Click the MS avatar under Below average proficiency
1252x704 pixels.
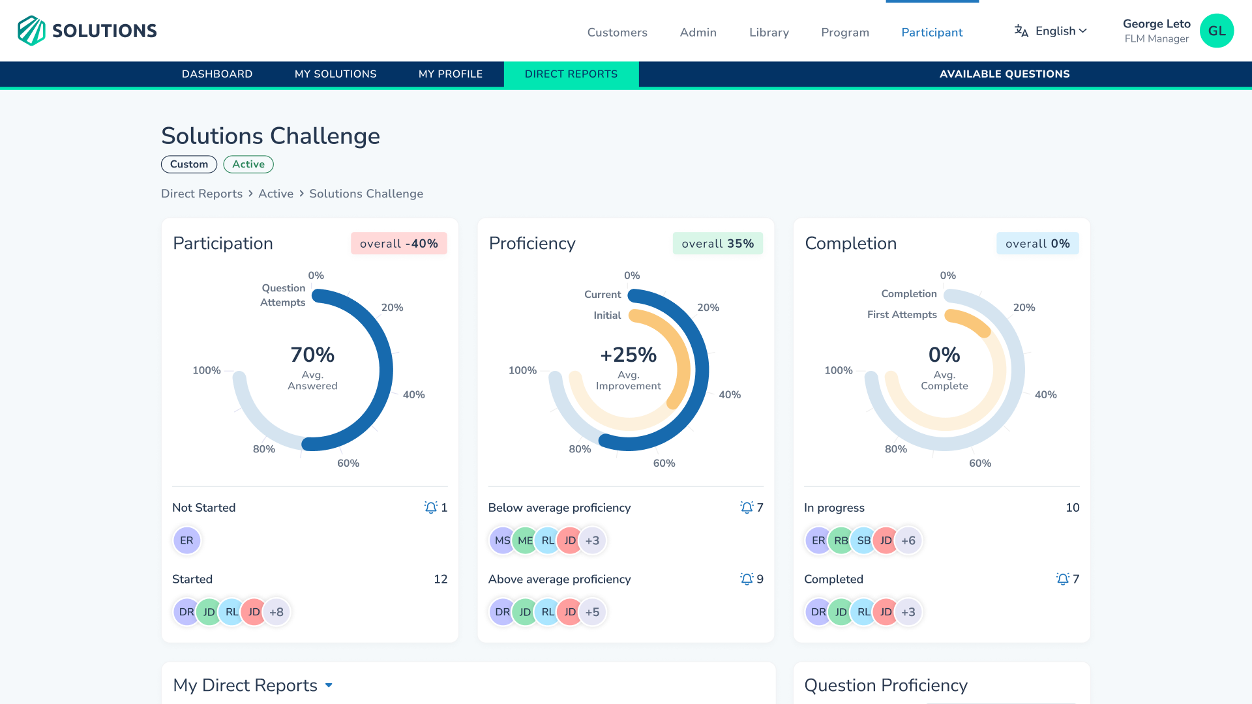(501, 540)
